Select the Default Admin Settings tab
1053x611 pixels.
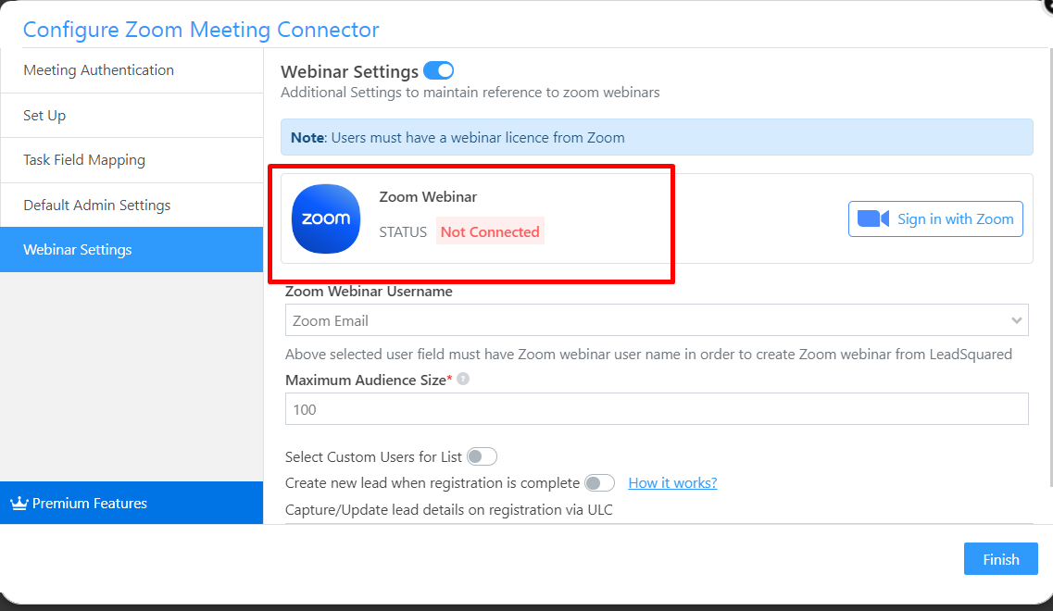click(97, 206)
